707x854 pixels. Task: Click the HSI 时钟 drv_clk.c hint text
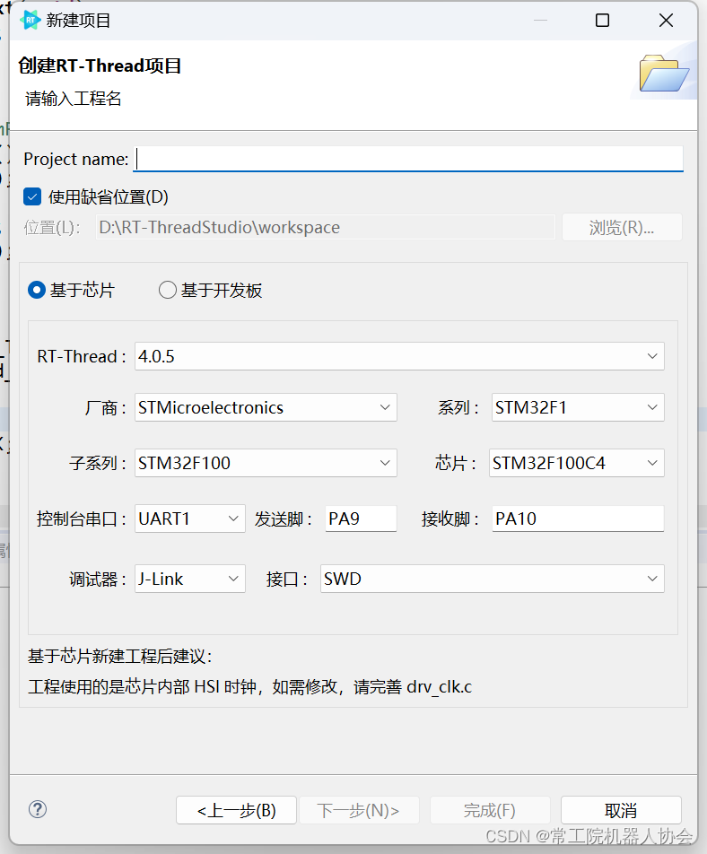tap(250, 687)
